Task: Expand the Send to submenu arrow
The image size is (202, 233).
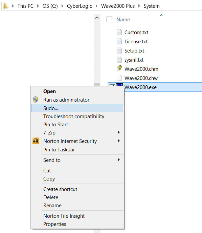Action: pos(119,160)
